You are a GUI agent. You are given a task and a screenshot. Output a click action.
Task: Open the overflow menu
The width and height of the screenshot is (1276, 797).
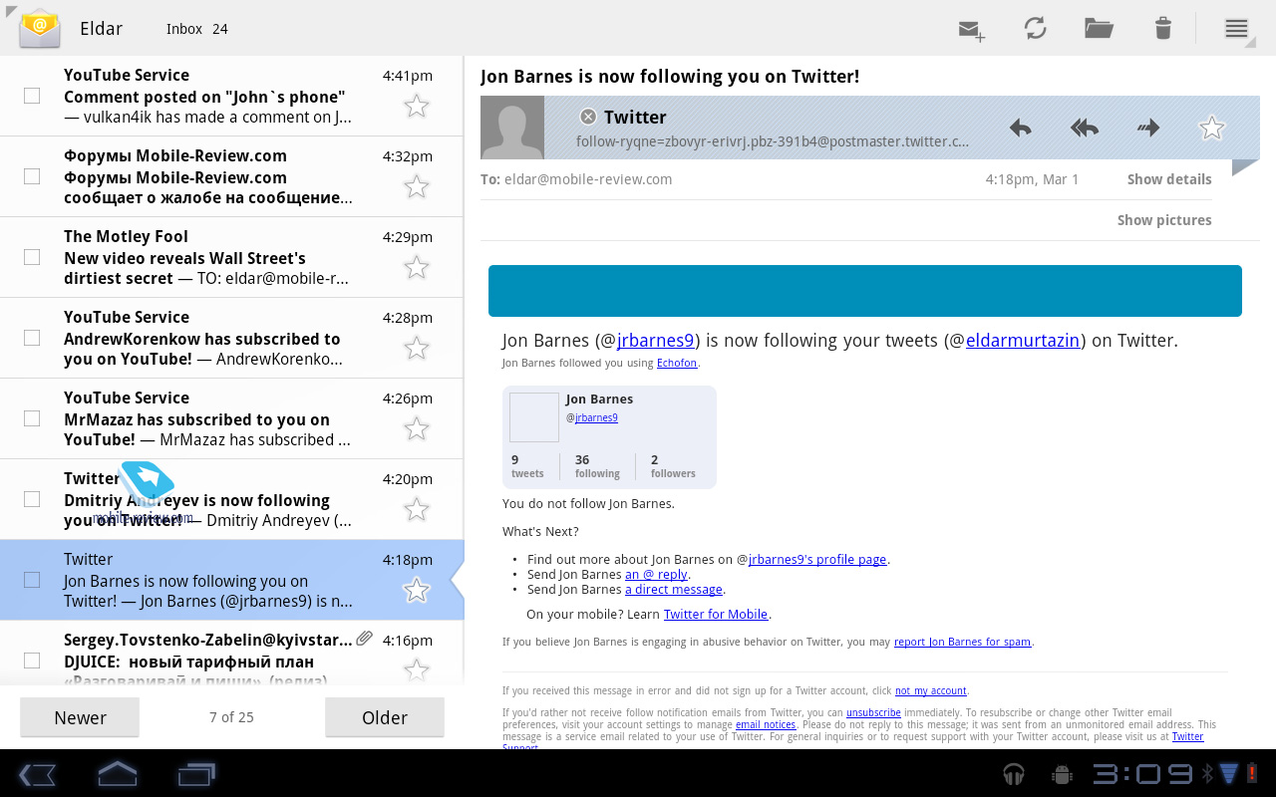pos(1236,28)
